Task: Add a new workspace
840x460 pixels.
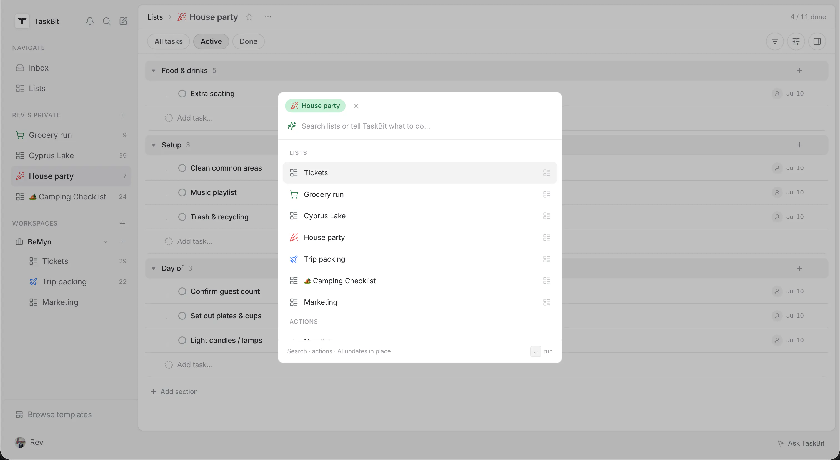Action: (x=122, y=223)
